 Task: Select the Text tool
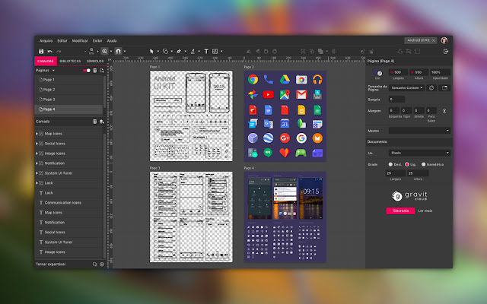206,51
